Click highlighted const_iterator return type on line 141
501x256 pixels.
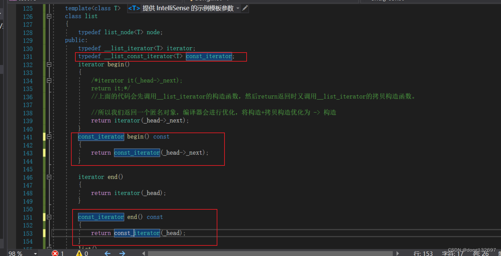coord(101,137)
